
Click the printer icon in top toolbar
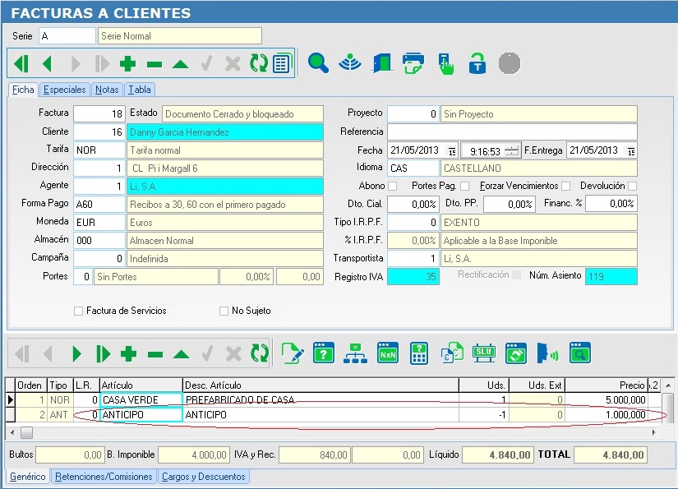(x=413, y=62)
